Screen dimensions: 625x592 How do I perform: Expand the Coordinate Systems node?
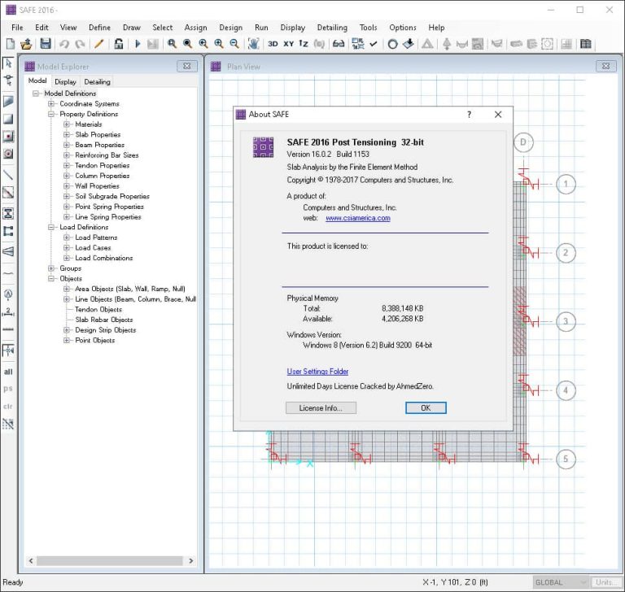pyautogui.click(x=51, y=103)
